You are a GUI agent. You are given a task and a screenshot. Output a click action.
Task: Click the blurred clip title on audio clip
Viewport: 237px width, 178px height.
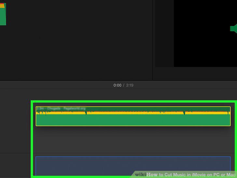pos(61,108)
